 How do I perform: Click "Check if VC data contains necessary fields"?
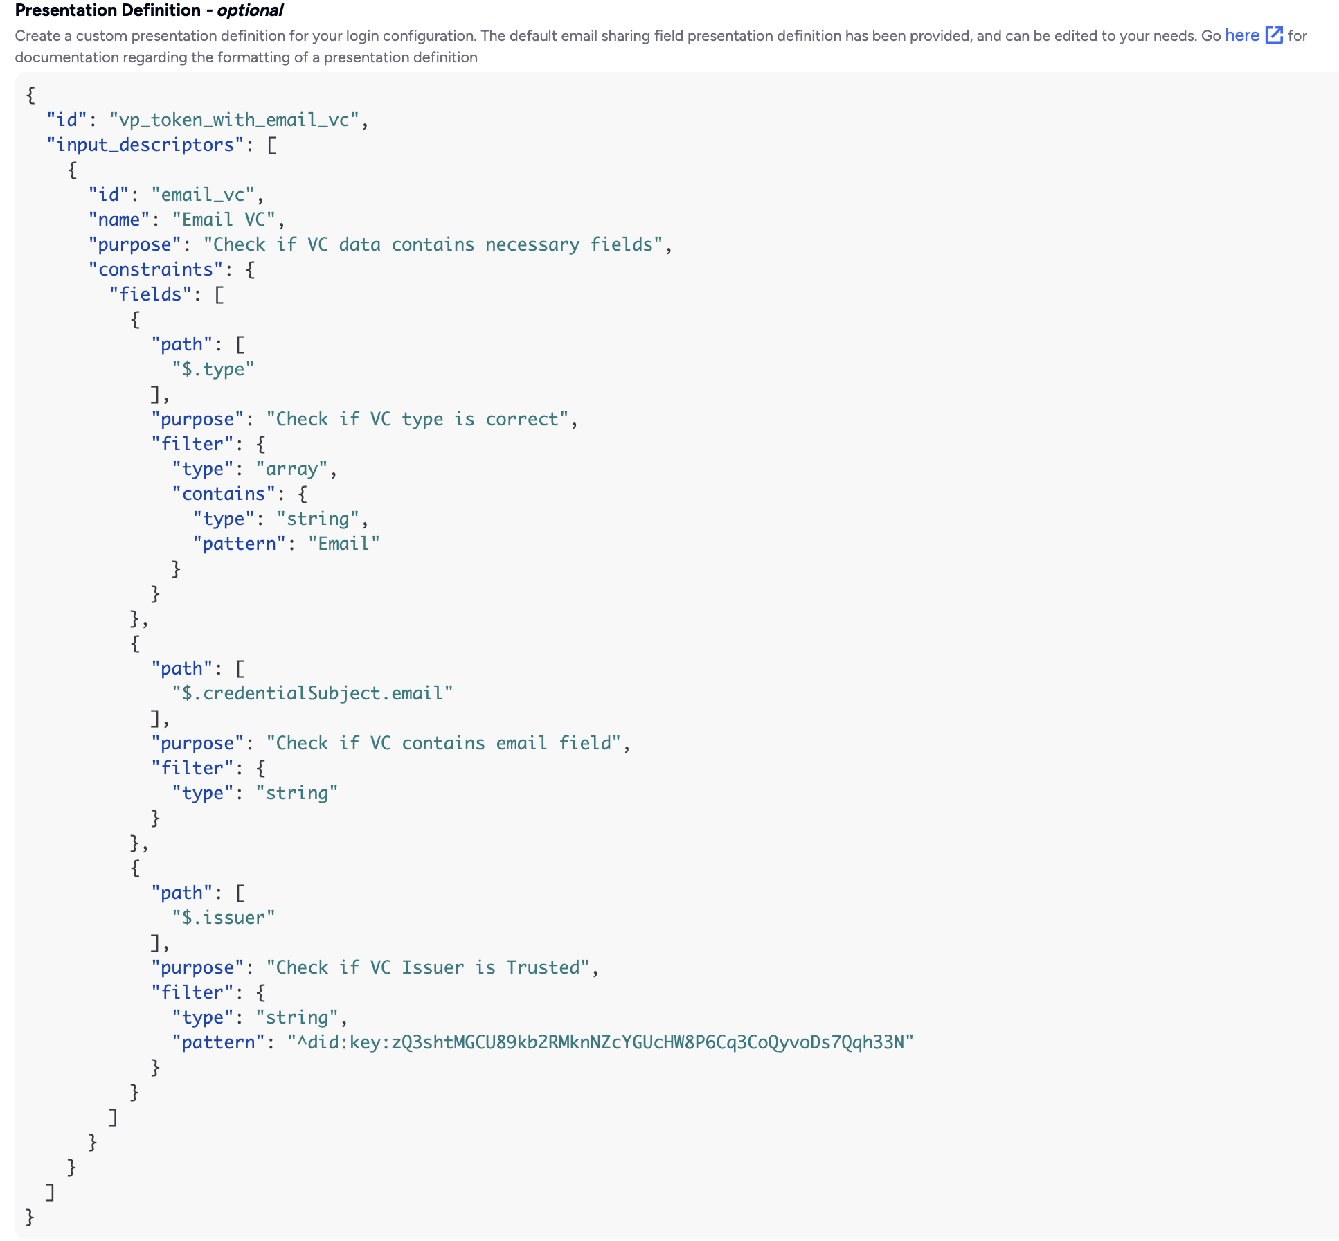433,244
